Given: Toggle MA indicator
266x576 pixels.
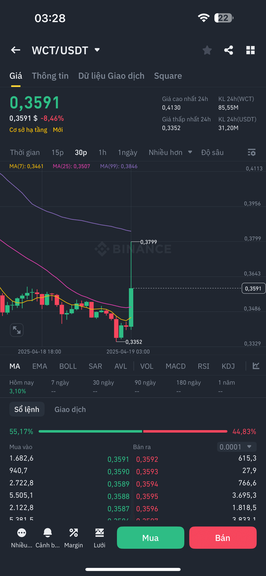Looking at the screenshot, I should (15, 366).
